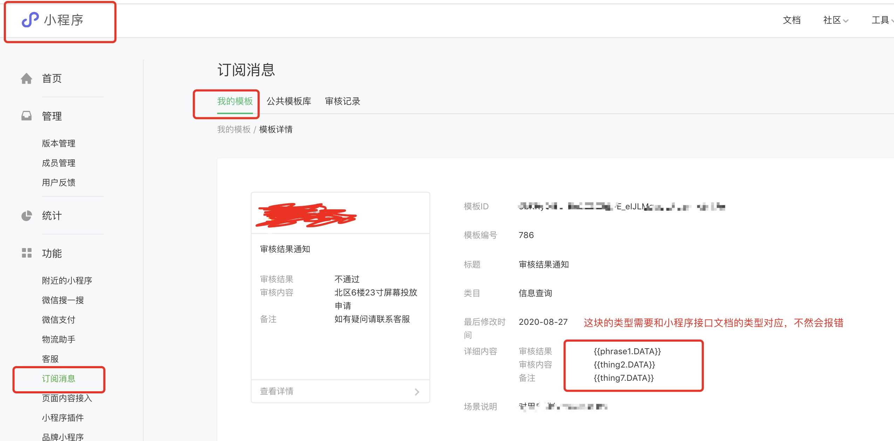The height and width of the screenshot is (441, 894).
Task: Click the 功能 grid icon in sidebar
Action: (x=26, y=253)
